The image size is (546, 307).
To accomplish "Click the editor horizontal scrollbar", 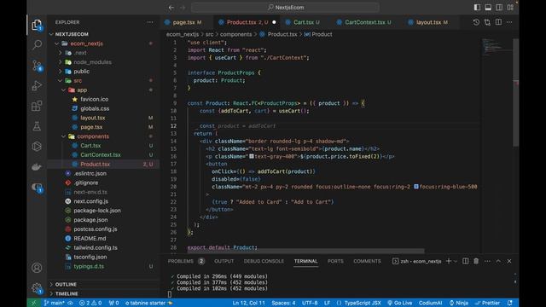I will pyautogui.click(x=306, y=251).
